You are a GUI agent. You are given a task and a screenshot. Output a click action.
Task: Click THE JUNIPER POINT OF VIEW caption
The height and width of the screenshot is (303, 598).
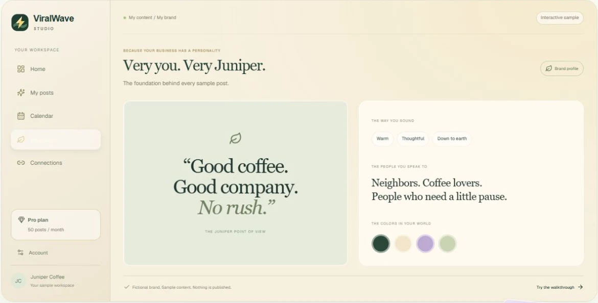(x=235, y=232)
